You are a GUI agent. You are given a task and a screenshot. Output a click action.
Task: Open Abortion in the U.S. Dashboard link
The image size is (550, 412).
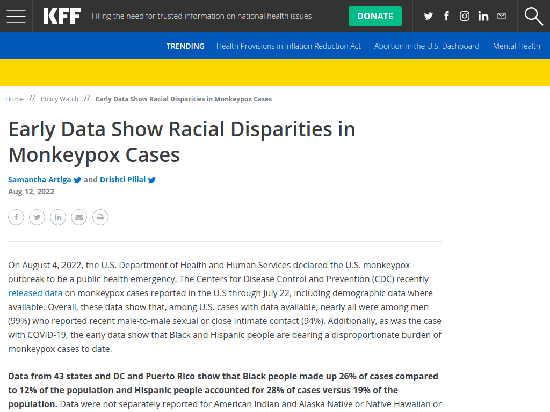tap(426, 46)
